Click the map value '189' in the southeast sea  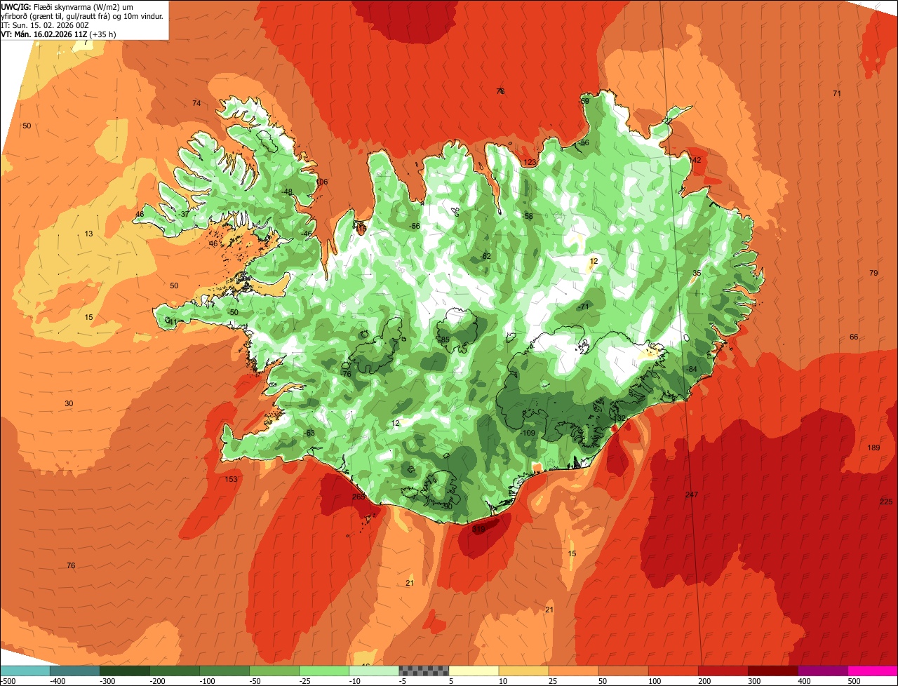coord(873,448)
